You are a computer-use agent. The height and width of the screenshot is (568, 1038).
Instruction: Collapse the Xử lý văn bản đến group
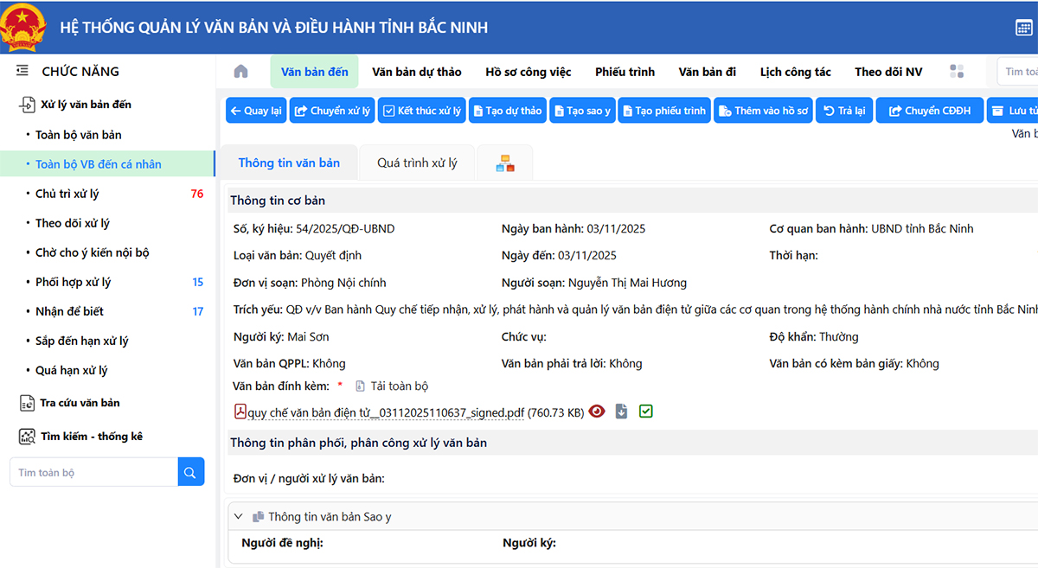click(x=86, y=105)
